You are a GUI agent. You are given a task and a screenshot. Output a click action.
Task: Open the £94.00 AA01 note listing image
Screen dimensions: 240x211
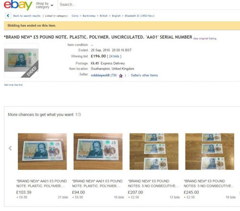click(x=98, y=152)
